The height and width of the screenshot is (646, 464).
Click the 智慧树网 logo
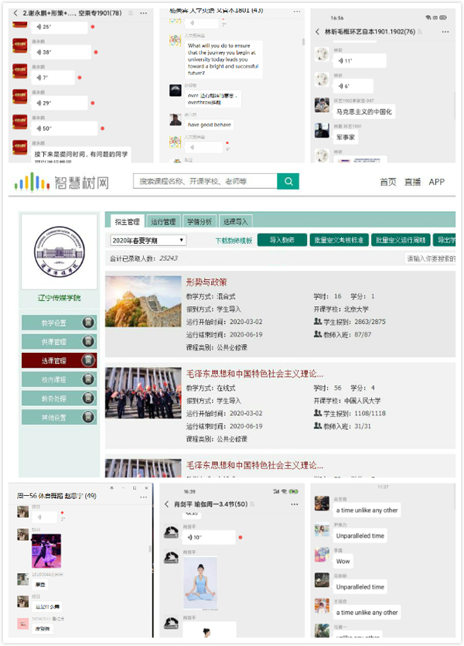[62, 182]
